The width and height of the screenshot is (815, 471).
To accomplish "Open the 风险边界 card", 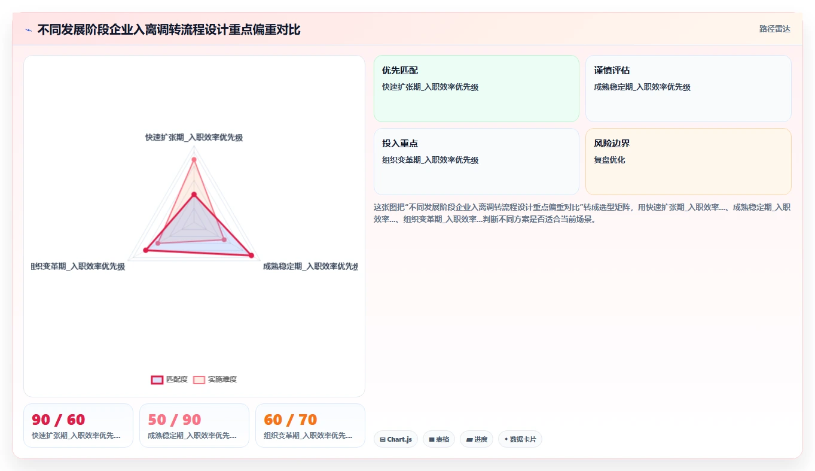I will (x=688, y=162).
